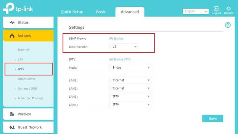The width and height of the screenshot is (238, 134).
Task: Click the Guest Network people icon
Action: click(12, 127)
